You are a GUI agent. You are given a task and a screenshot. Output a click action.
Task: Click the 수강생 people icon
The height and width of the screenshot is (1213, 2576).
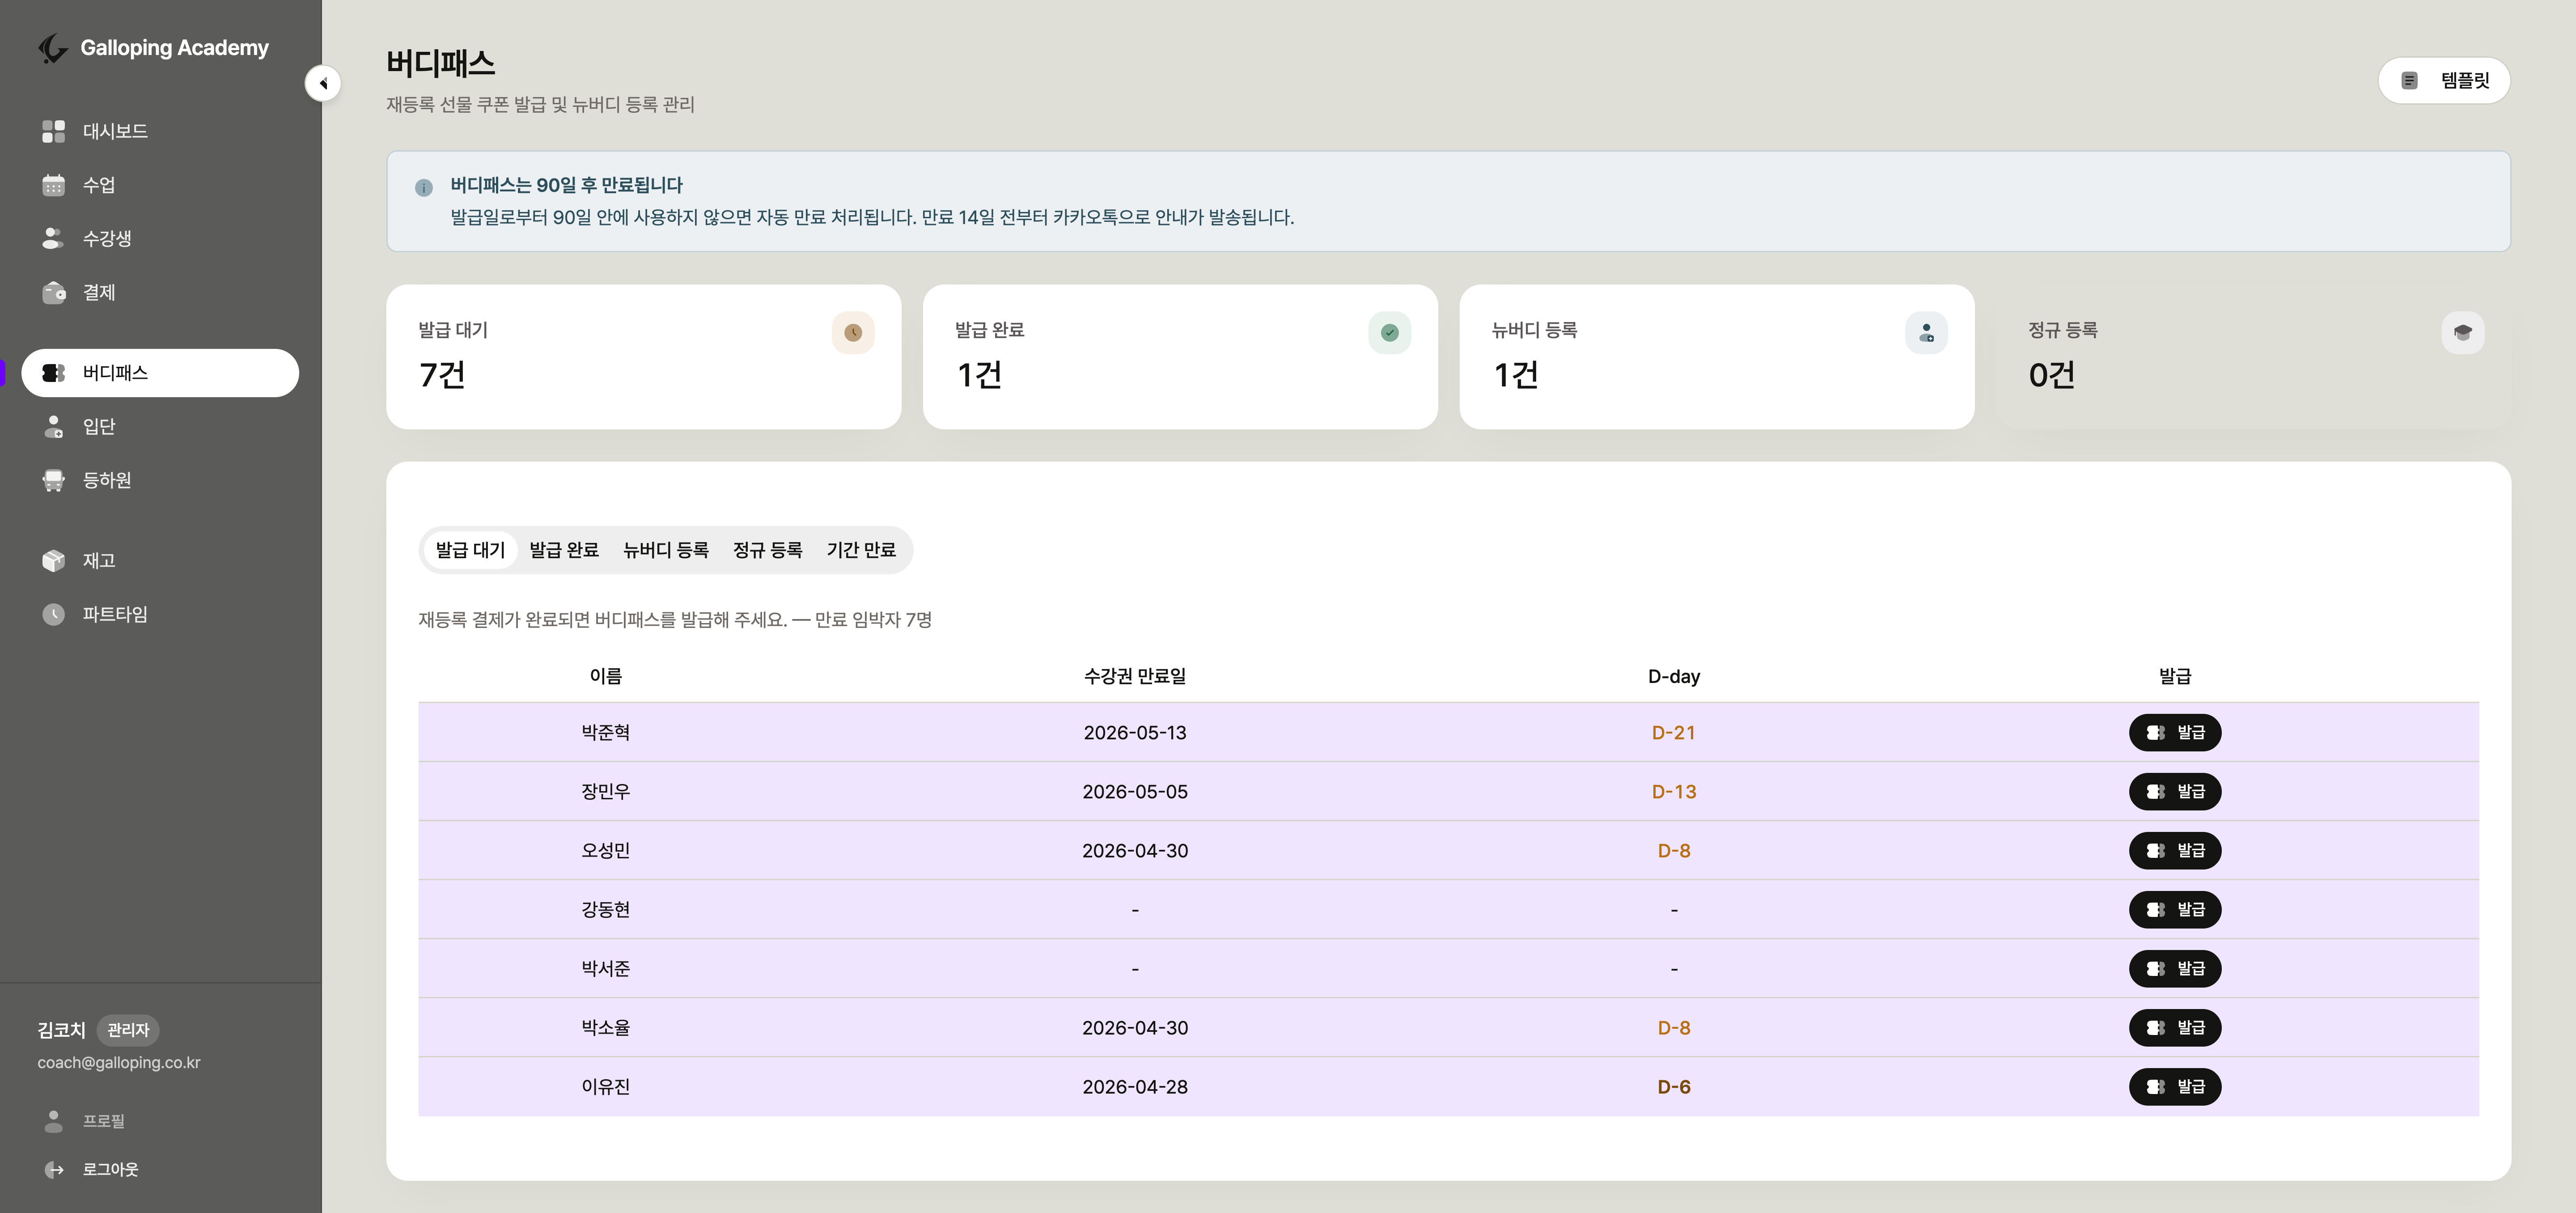coord(54,238)
